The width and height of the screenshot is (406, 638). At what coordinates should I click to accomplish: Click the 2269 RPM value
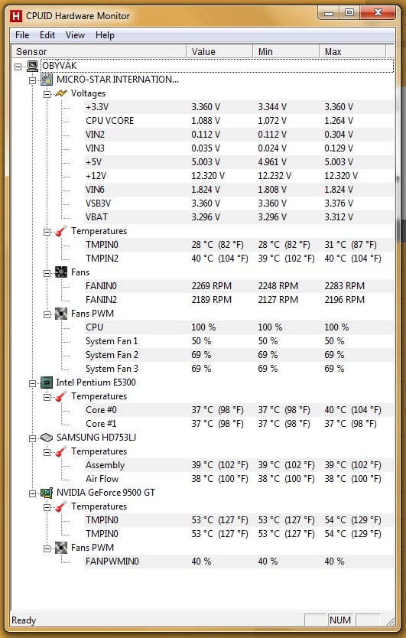212,286
